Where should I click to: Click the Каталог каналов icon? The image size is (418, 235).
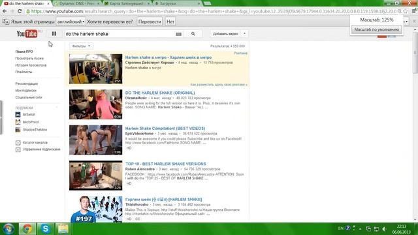18,142
